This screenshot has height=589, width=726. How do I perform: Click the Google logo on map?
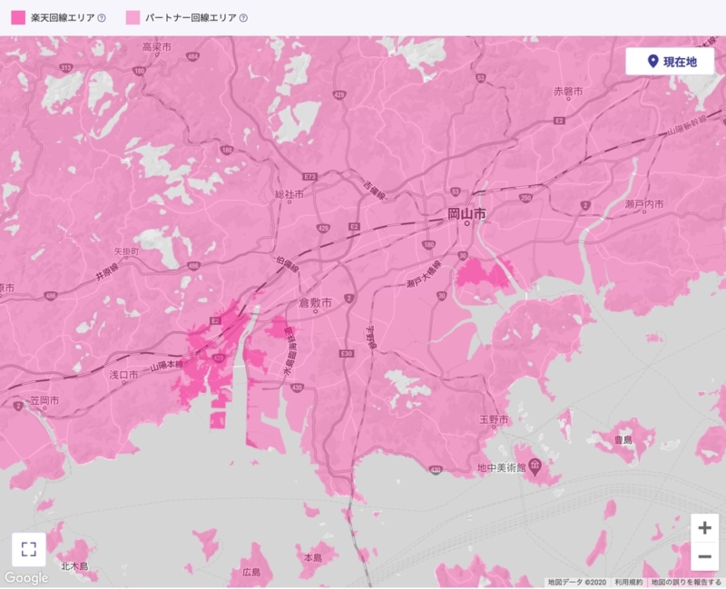coord(26,578)
